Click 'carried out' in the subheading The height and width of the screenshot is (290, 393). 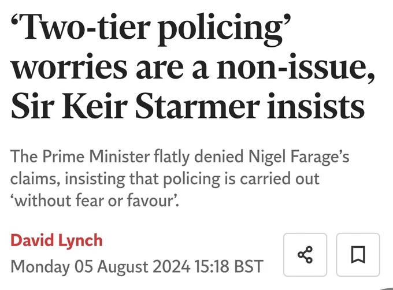coord(280,179)
